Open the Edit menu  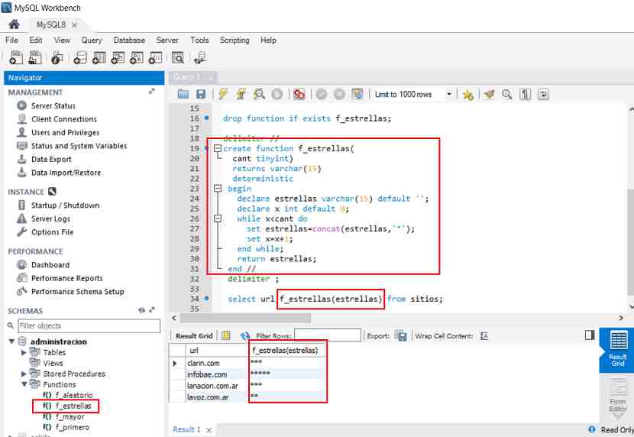(36, 40)
